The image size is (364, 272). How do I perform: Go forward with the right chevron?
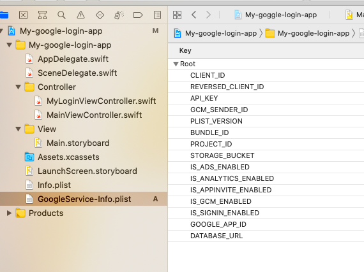[208, 15]
